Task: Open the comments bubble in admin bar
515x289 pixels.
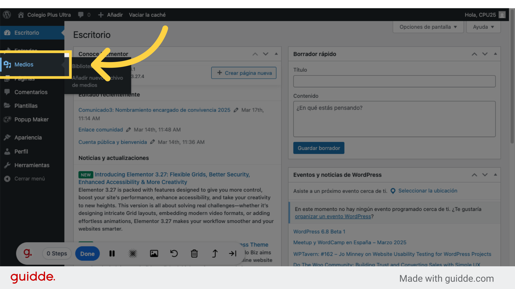Action: point(81,15)
